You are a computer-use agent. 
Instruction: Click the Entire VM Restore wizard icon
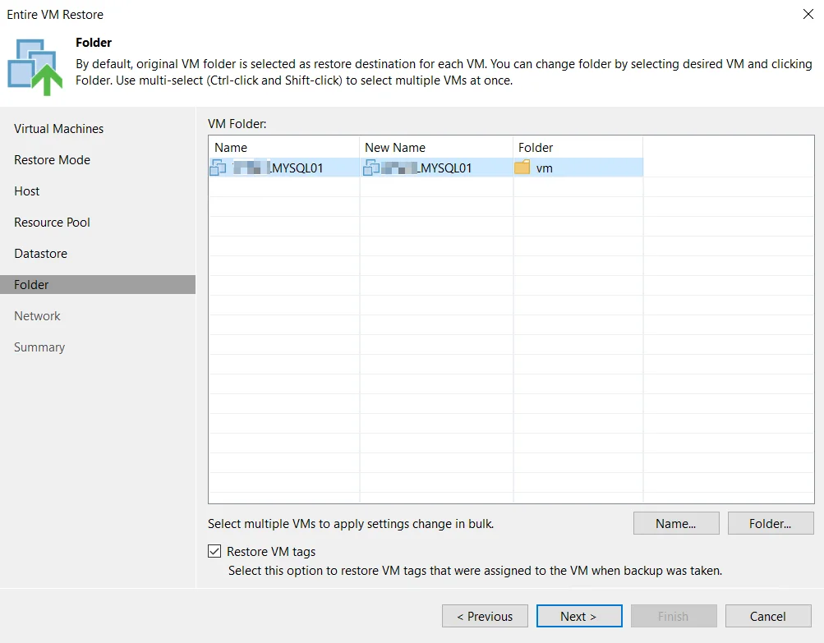click(x=35, y=67)
